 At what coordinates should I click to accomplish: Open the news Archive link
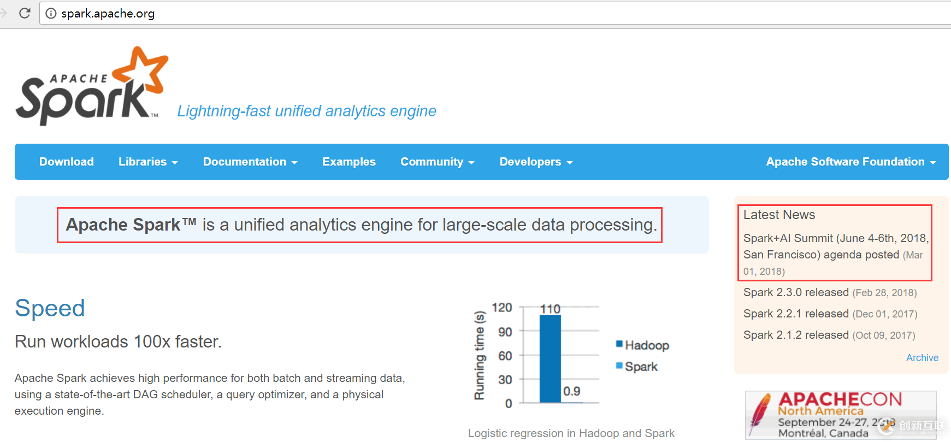click(922, 358)
